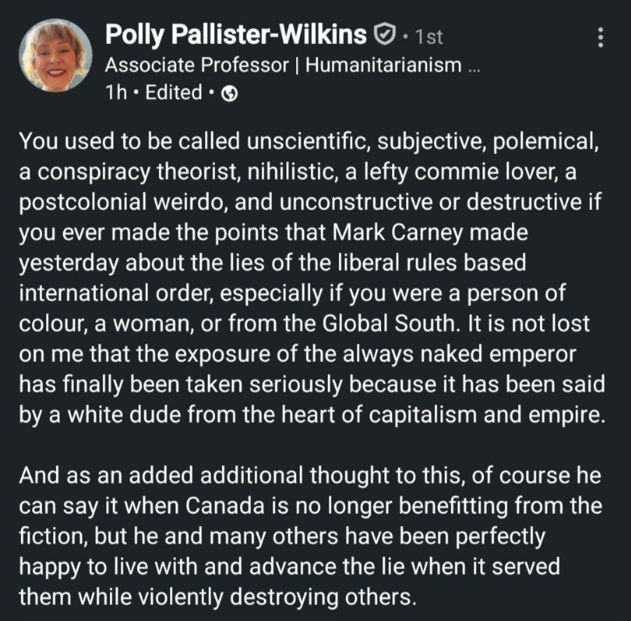The width and height of the screenshot is (631, 621).
Task: Click the globe public visibility icon
Action: (230, 93)
